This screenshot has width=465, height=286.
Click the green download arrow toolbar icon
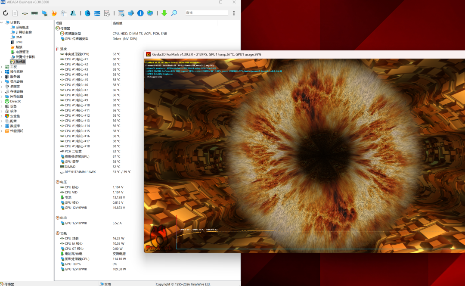click(x=164, y=13)
